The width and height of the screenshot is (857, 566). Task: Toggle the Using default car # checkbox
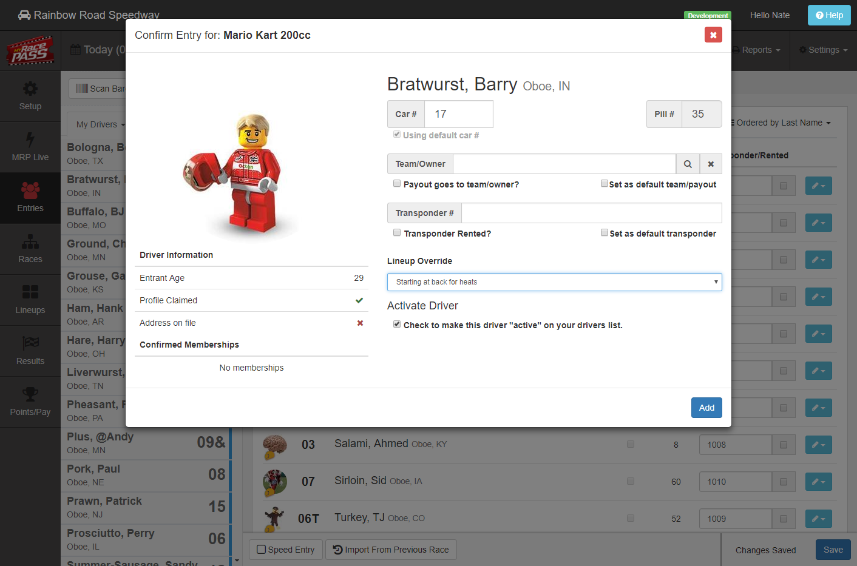click(397, 134)
